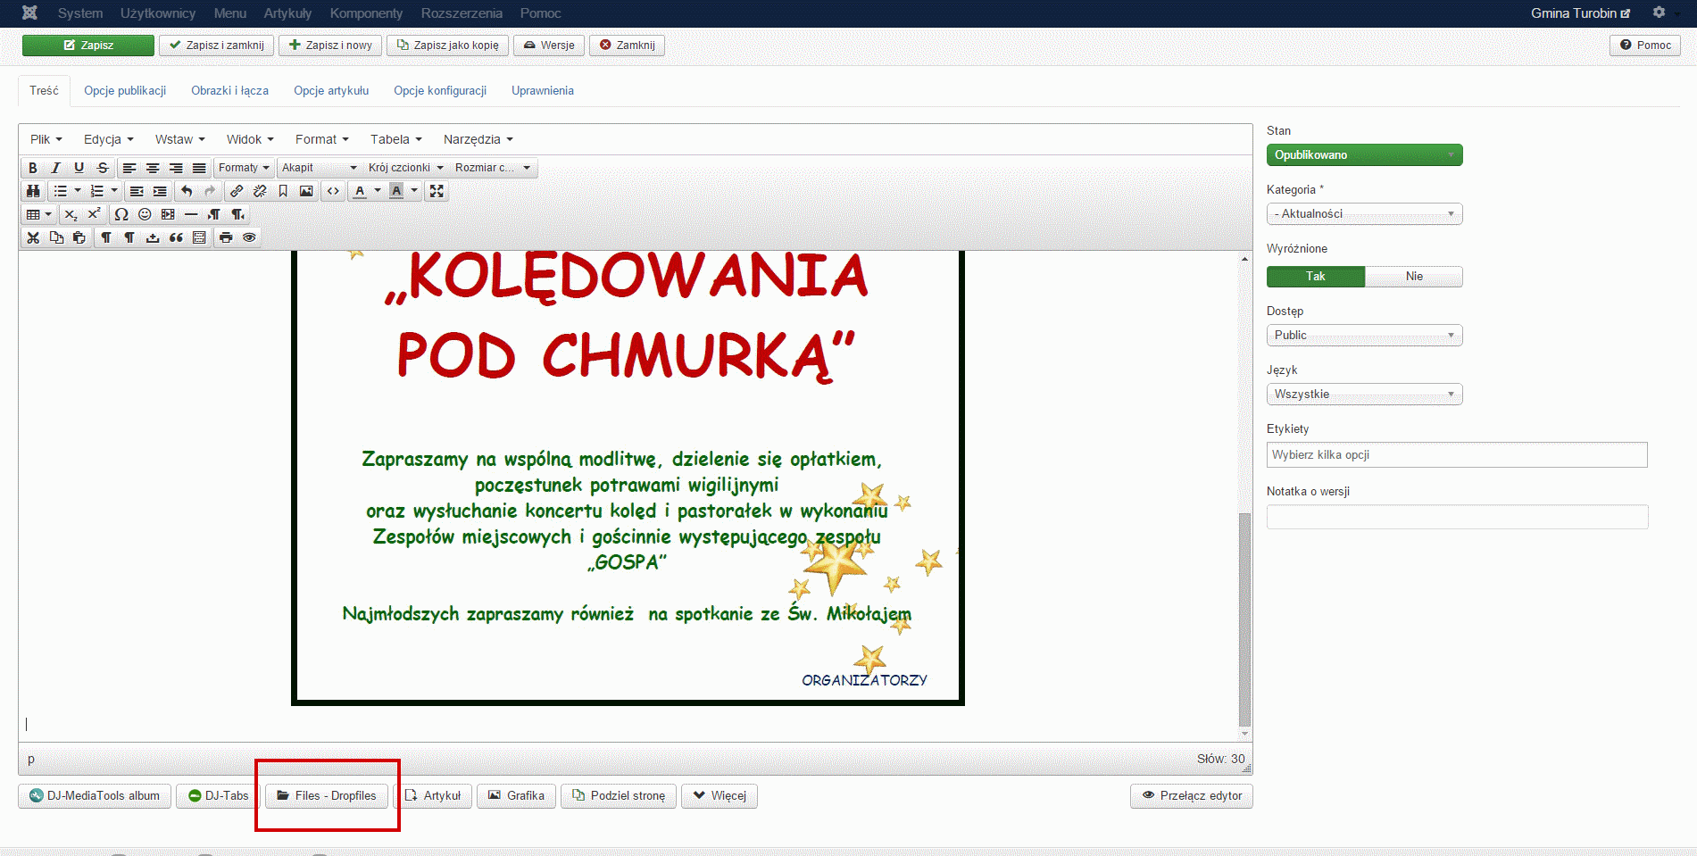Toggle the editor with Przełącz edytor

pos(1191,796)
